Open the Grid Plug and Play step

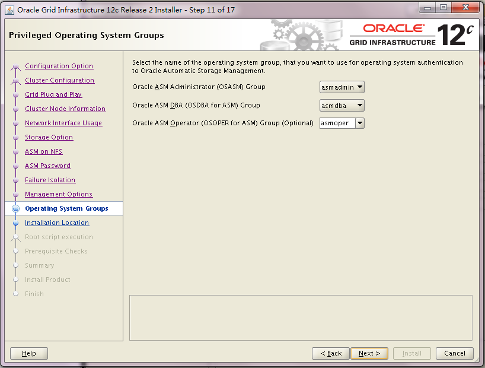pos(53,94)
